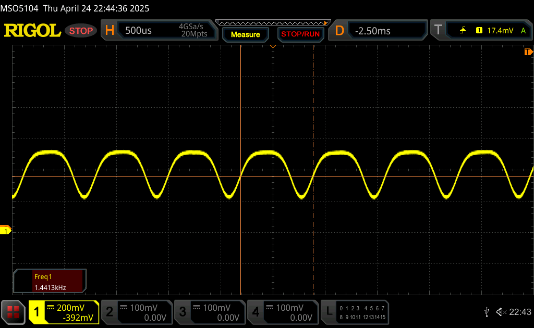Screen dimensions: 534x328
Task: Select the Freq1 measurement result box
Action: 50,282
